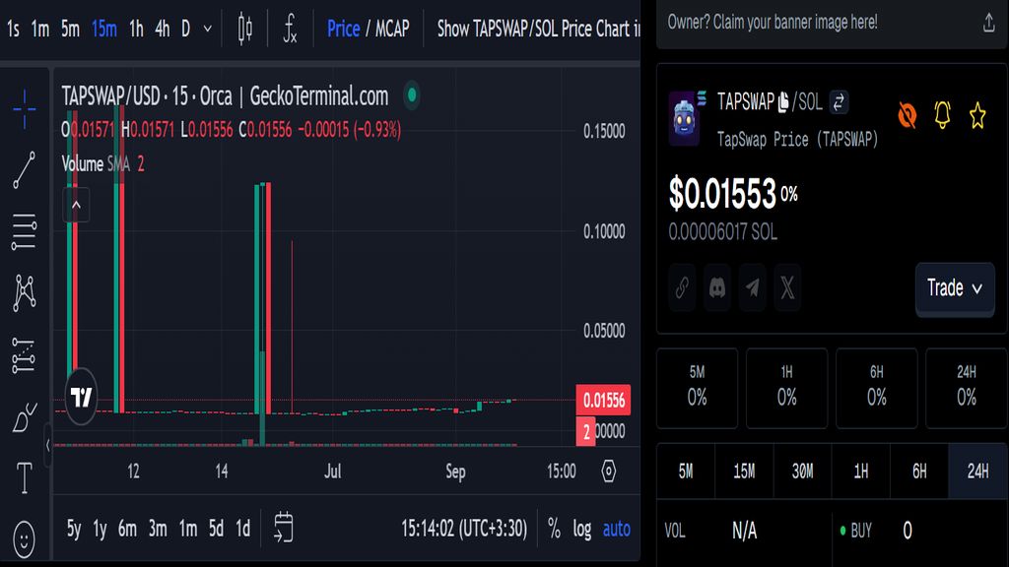Copy the TAPSWAP token address

point(783,102)
